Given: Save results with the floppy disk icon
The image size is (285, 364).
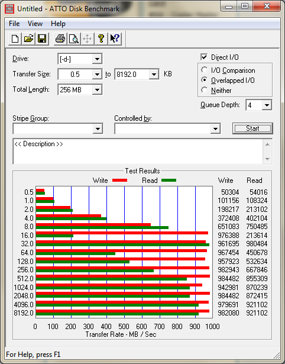Looking at the screenshot, I should (x=42, y=38).
